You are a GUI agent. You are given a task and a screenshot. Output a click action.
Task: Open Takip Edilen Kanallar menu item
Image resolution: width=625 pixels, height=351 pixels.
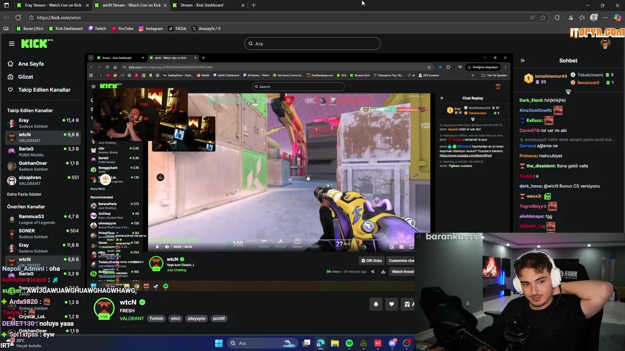44,90
